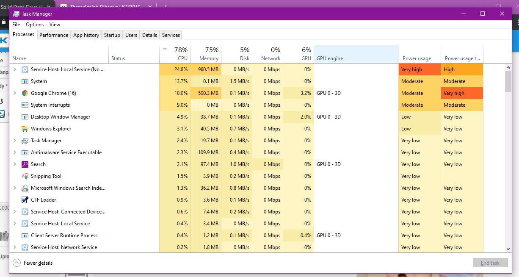Switch to the Performance tab
The height and width of the screenshot is (277, 519).
(x=54, y=35)
